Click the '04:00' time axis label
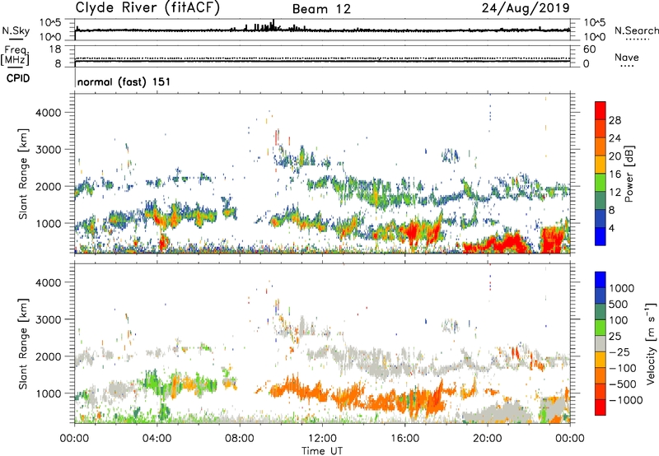 coord(157,439)
